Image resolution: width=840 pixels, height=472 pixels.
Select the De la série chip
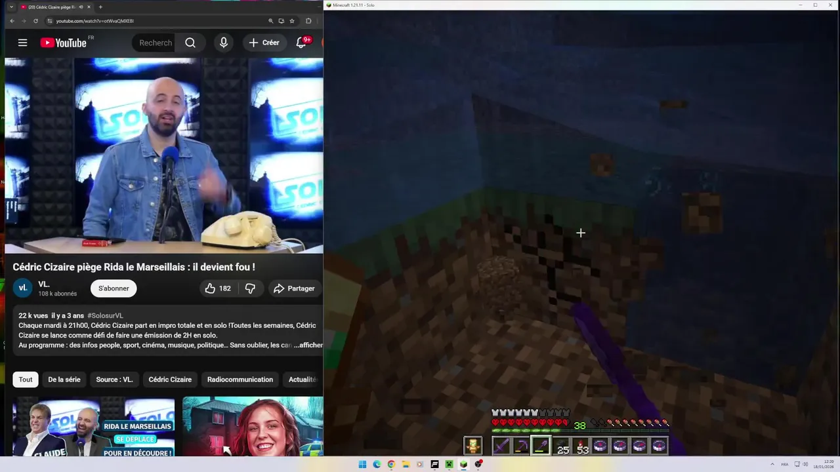coord(64,380)
